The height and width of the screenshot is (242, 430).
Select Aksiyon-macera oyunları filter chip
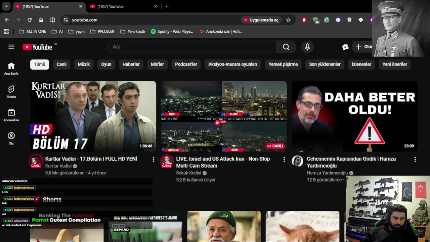(233, 64)
